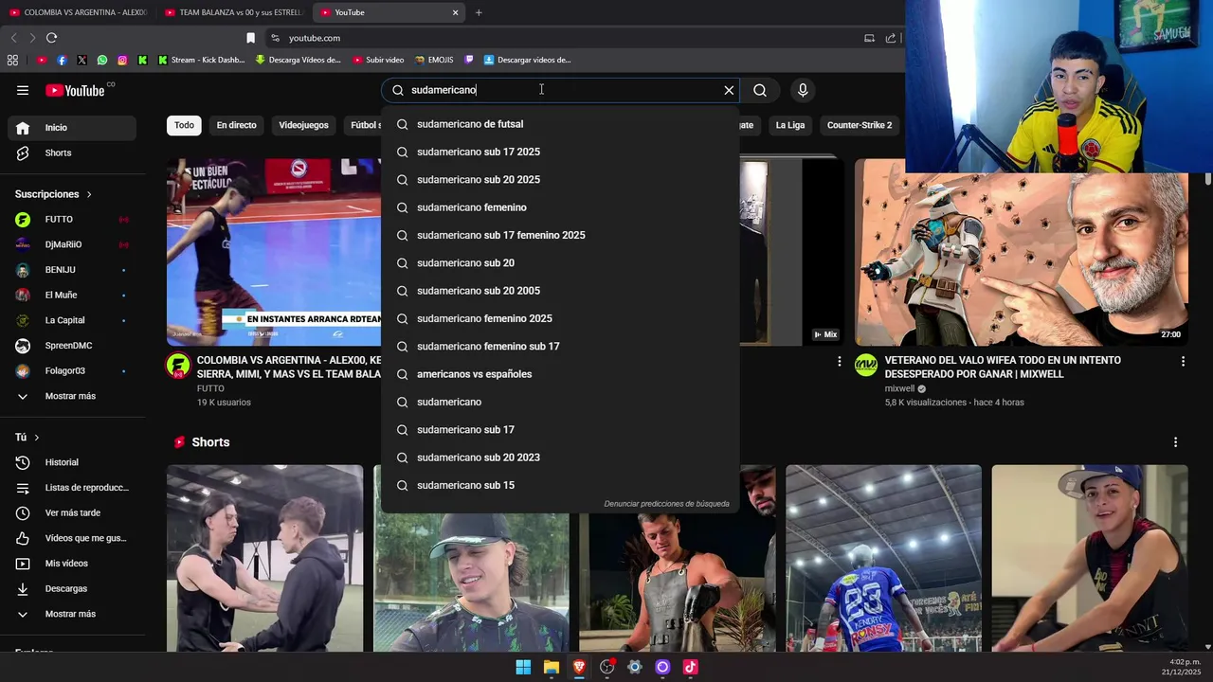This screenshot has width=1213, height=682.
Task: Bookmark this page in the address bar
Action: tap(250, 38)
